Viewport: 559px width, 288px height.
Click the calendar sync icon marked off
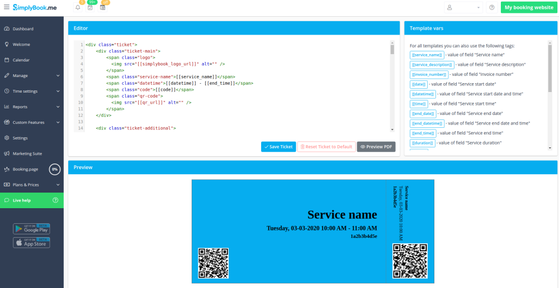pos(103,8)
